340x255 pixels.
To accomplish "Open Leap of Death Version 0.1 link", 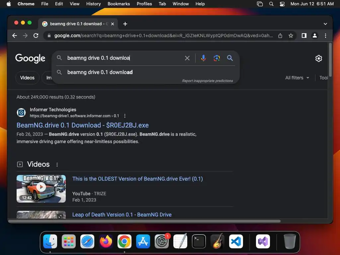I will 122,215.
